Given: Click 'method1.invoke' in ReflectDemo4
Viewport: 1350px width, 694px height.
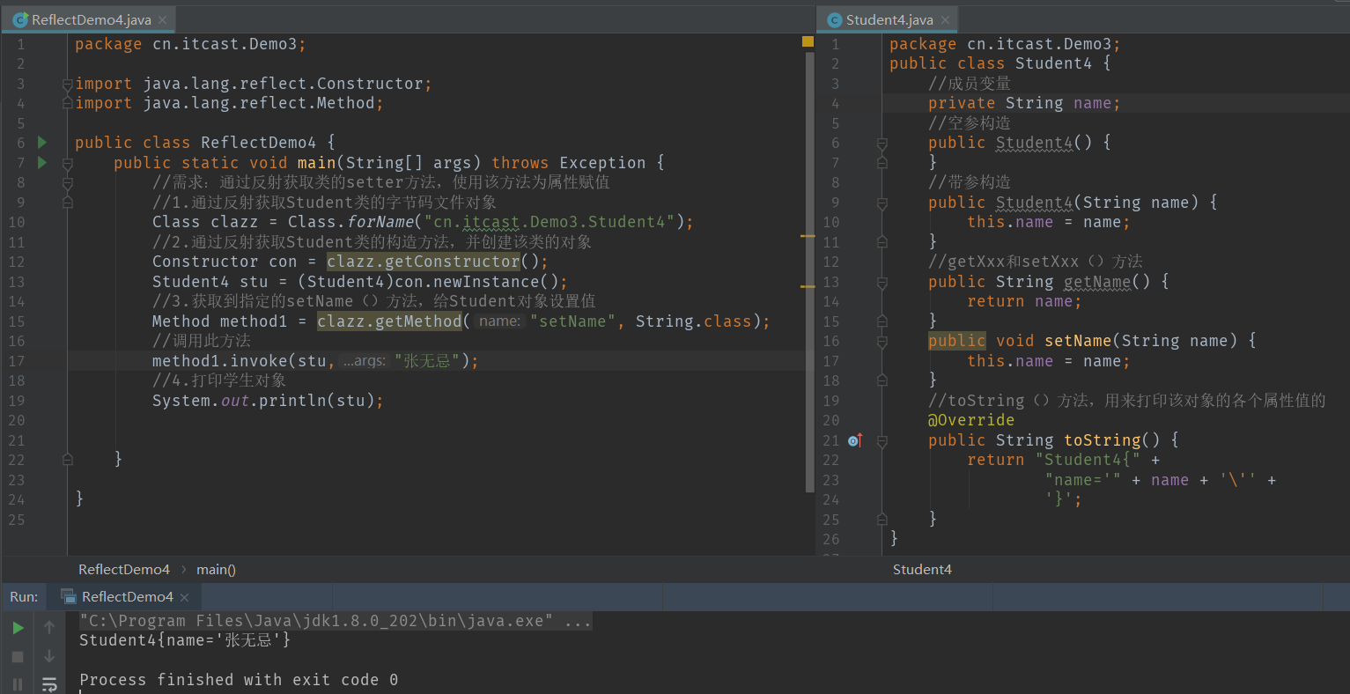Looking at the screenshot, I should pyautogui.click(x=220, y=361).
